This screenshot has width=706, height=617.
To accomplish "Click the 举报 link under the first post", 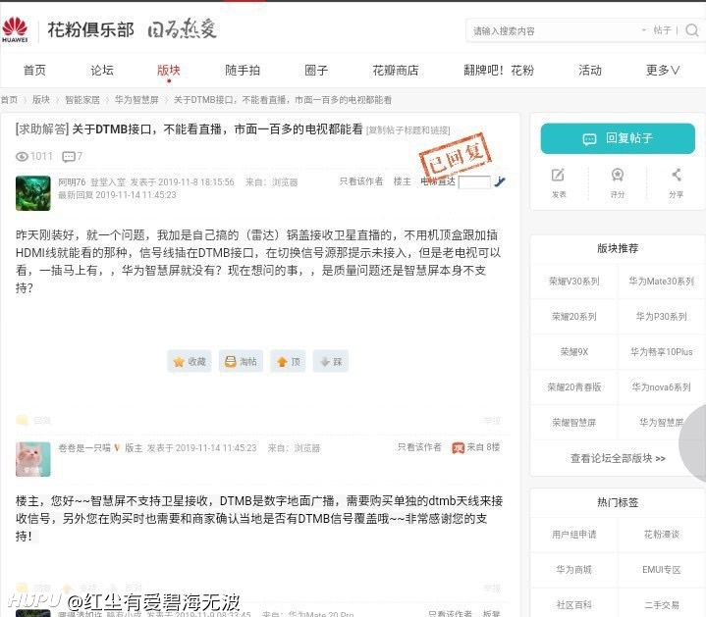I will tap(492, 421).
